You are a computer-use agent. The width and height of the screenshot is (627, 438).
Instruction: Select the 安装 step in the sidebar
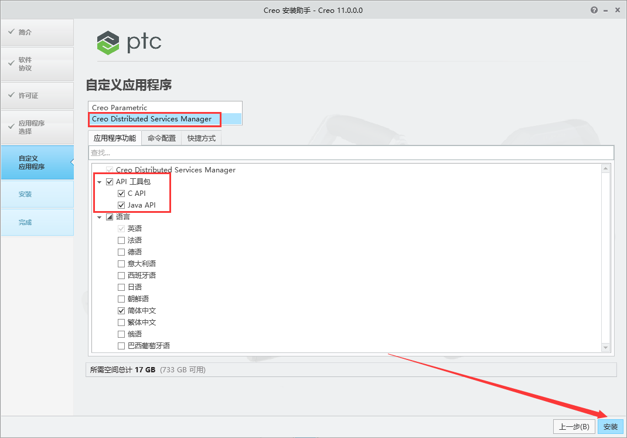tap(25, 193)
